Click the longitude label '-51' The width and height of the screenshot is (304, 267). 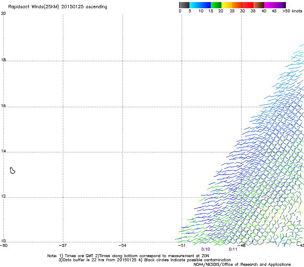182,246
